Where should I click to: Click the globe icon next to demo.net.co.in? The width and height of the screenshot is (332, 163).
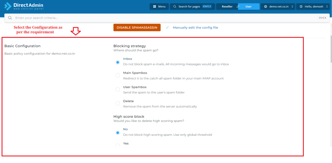pos(266,6)
